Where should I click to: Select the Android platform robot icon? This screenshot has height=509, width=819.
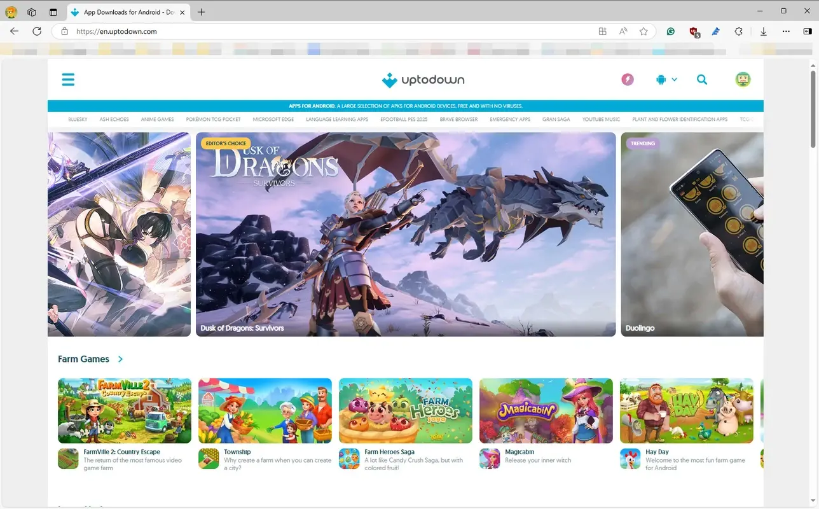660,79
